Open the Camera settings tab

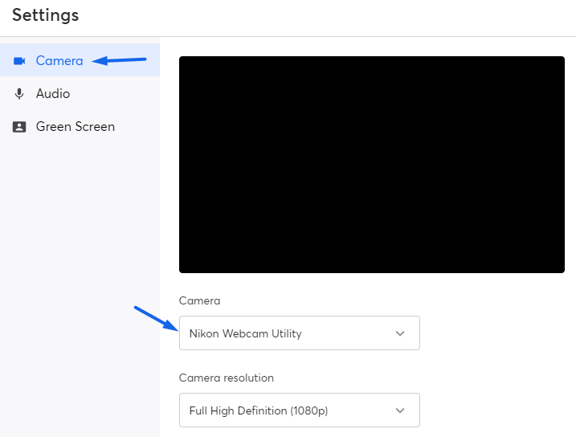pos(80,60)
